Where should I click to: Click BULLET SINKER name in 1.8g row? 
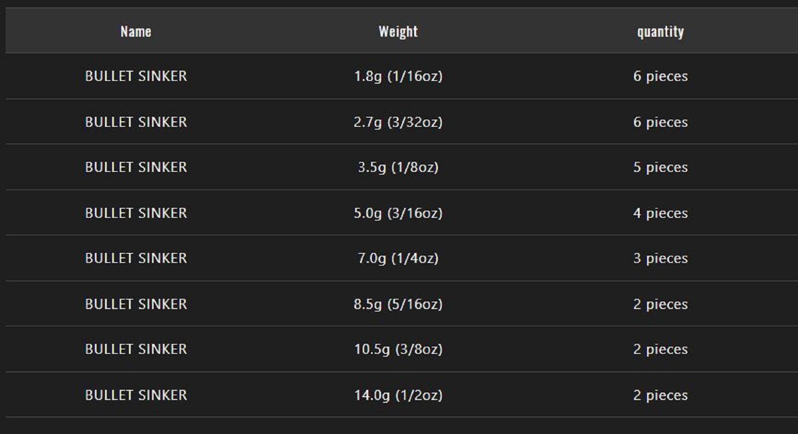click(x=136, y=76)
